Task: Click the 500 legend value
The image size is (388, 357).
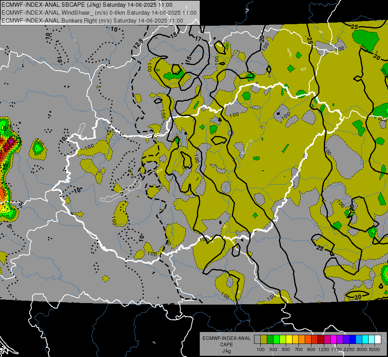Action: click(286, 349)
